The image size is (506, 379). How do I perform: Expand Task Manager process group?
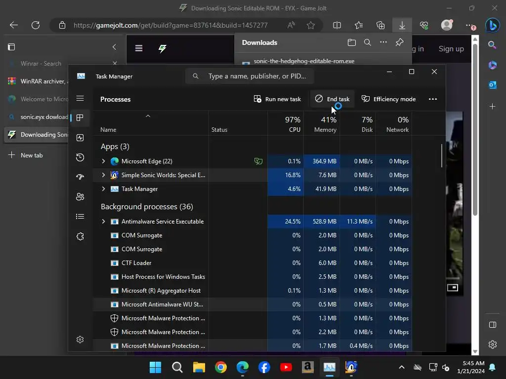coord(103,189)
